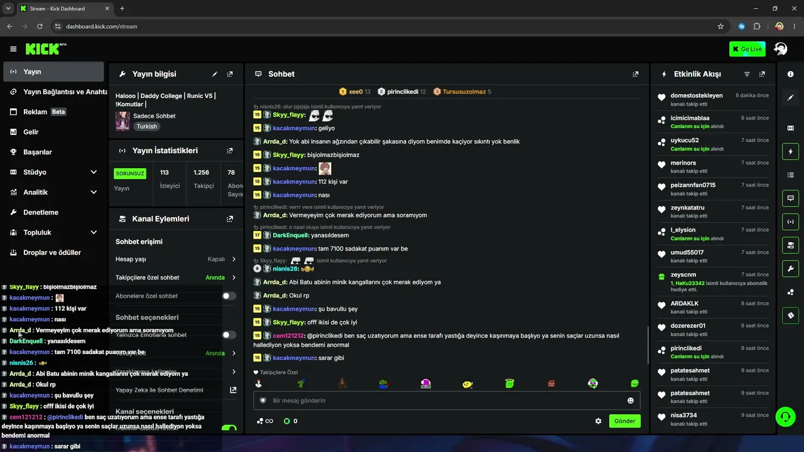Open the Chrome three-dot menu
The height and width of the screenshot is (452, 804).
[x=795, y=26]
